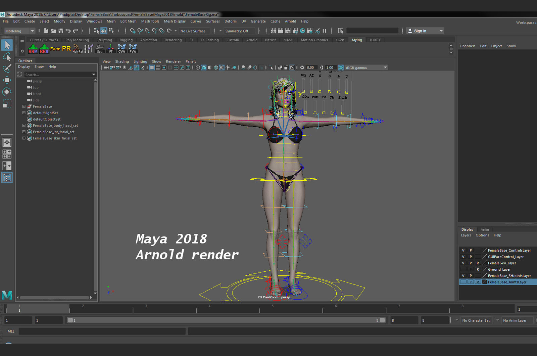Open the Hypershade icon

pyautogui.click(x=302, y=31)
